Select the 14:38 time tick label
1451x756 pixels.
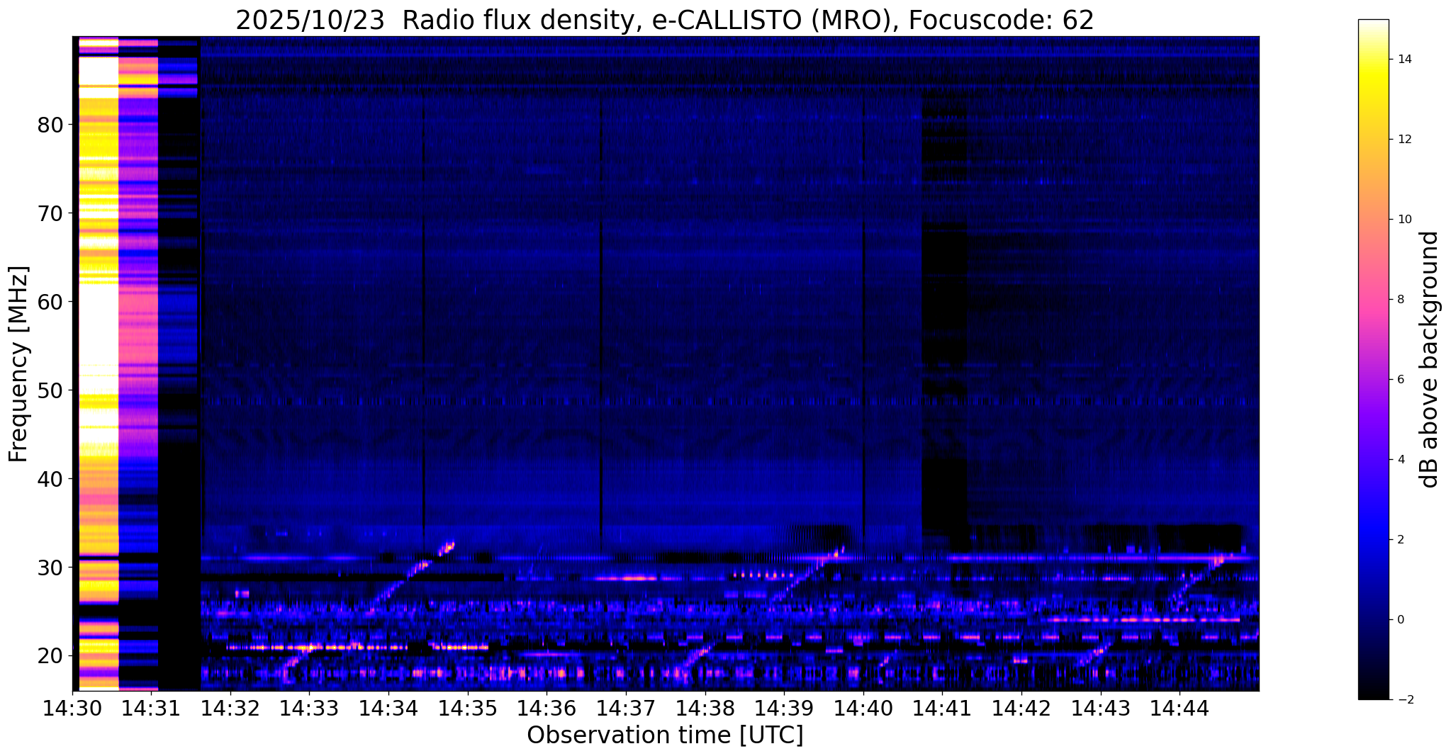705,707
